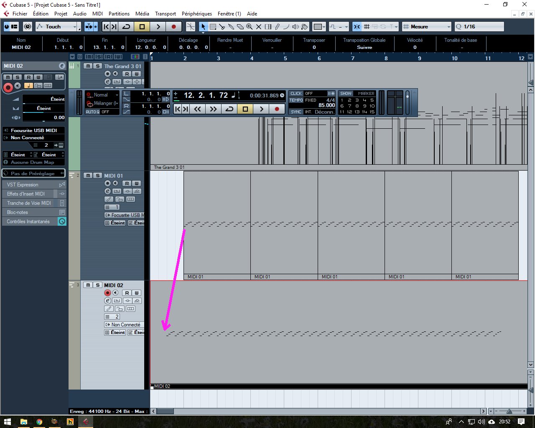
Task: Click Fast Forward in the transport panel
Action: point(213,109)
